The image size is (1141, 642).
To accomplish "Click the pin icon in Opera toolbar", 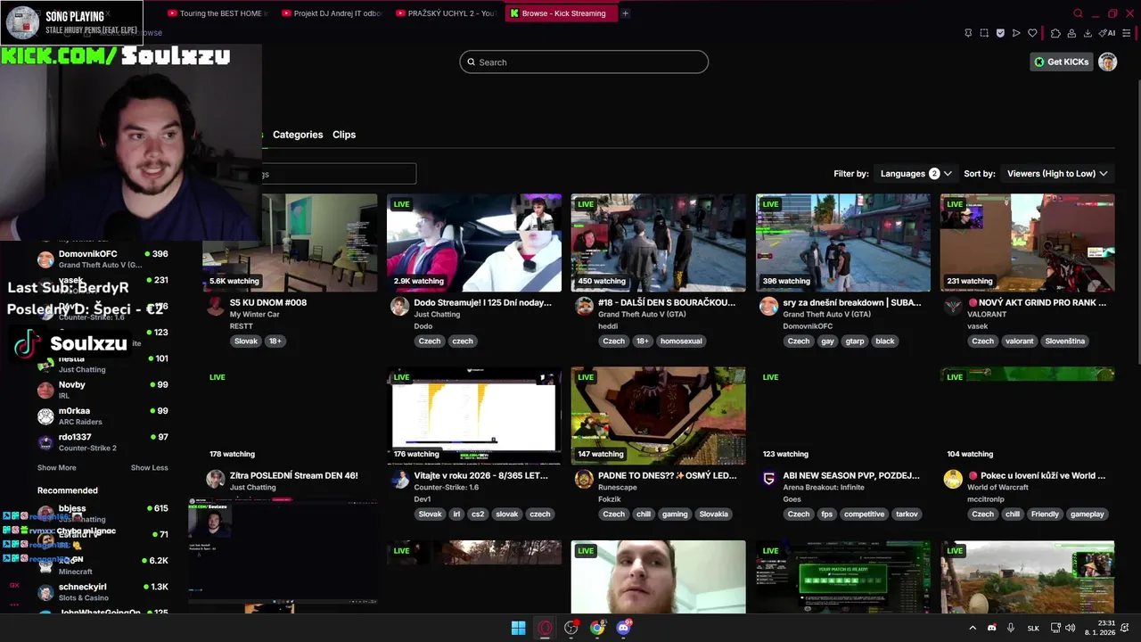I will (x=968, y=33).
